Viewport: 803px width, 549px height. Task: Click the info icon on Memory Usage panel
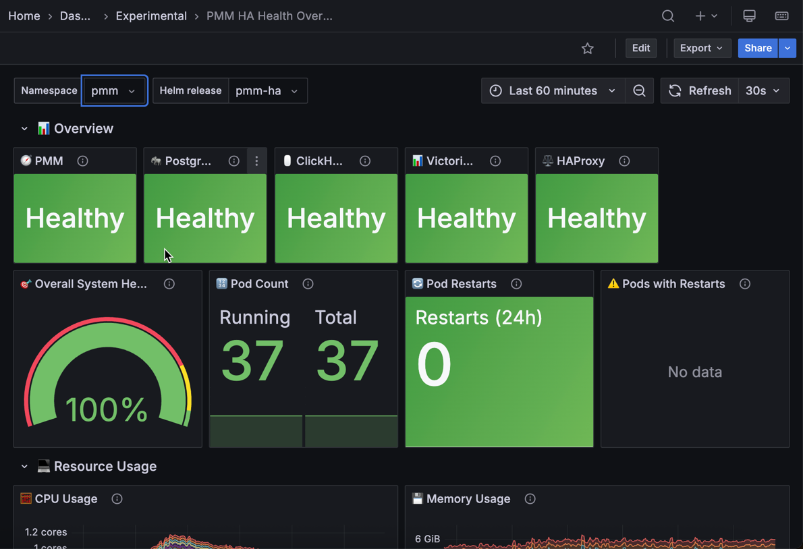530,499
